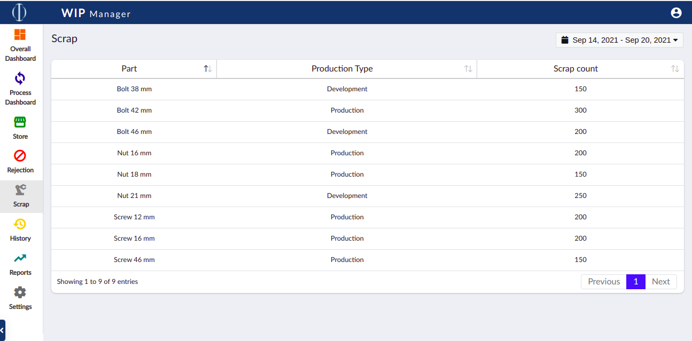The image size is (692, 341).
Task: Go to the Process Dashboard
Action: (x=20, y=89)
